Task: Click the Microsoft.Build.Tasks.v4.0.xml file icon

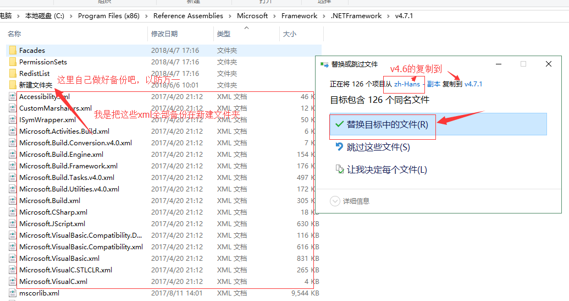Action: 13,178
